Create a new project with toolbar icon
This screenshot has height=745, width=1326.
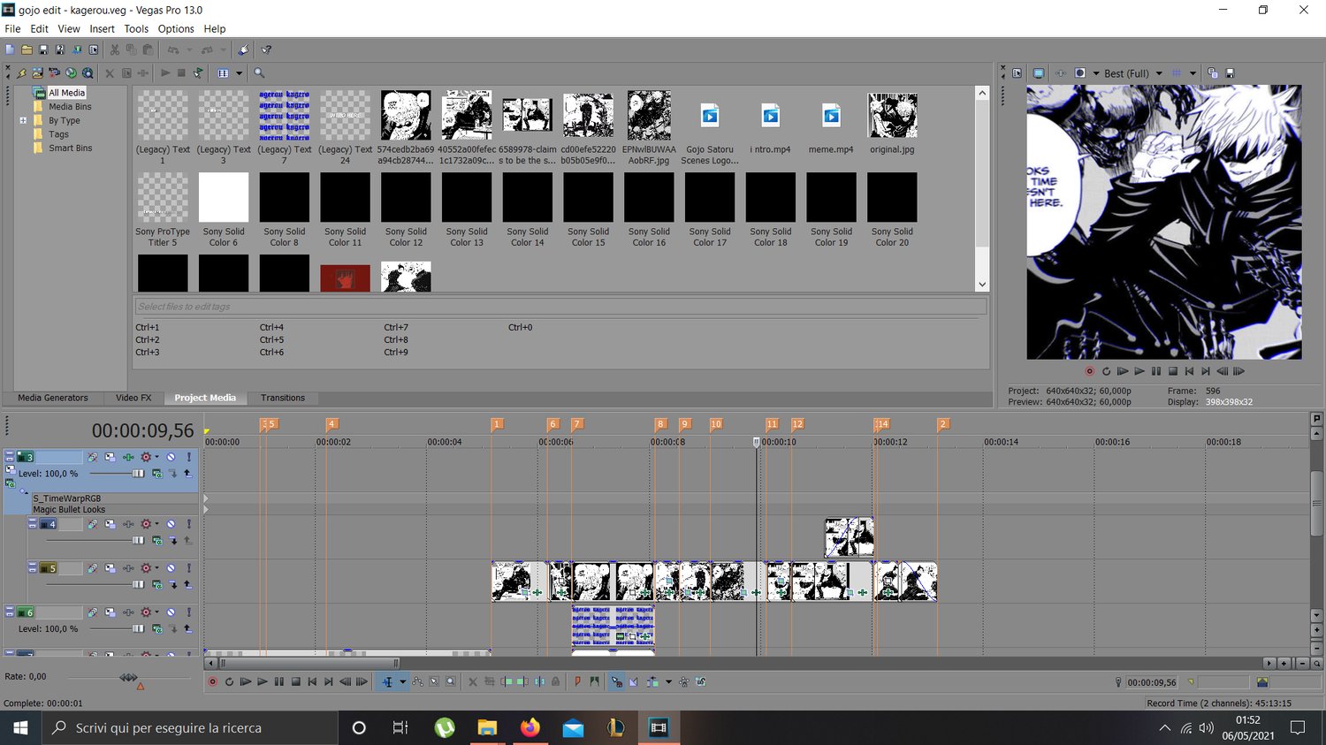coord(10,50)
